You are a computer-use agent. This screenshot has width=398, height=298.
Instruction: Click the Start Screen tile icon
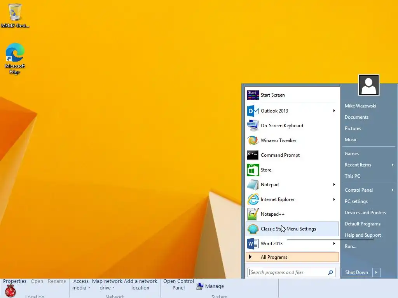click(253, 95)
